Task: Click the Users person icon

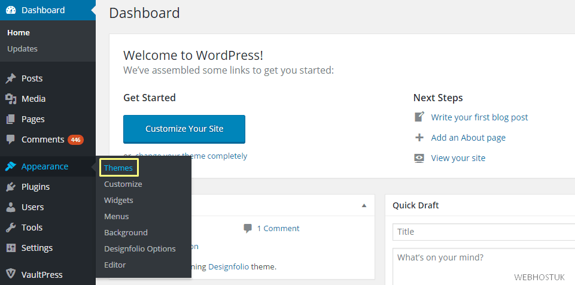Action: [x=11, y=207]
